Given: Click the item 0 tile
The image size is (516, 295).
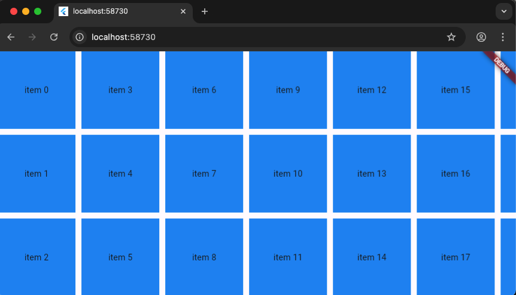Looking at the screenshot, I should [x=37, y=90].
